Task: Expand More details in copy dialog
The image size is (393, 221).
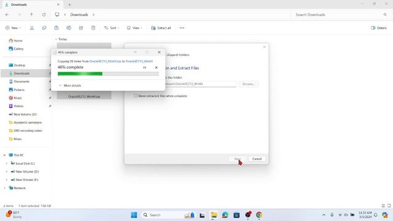Action: point(69,85)
